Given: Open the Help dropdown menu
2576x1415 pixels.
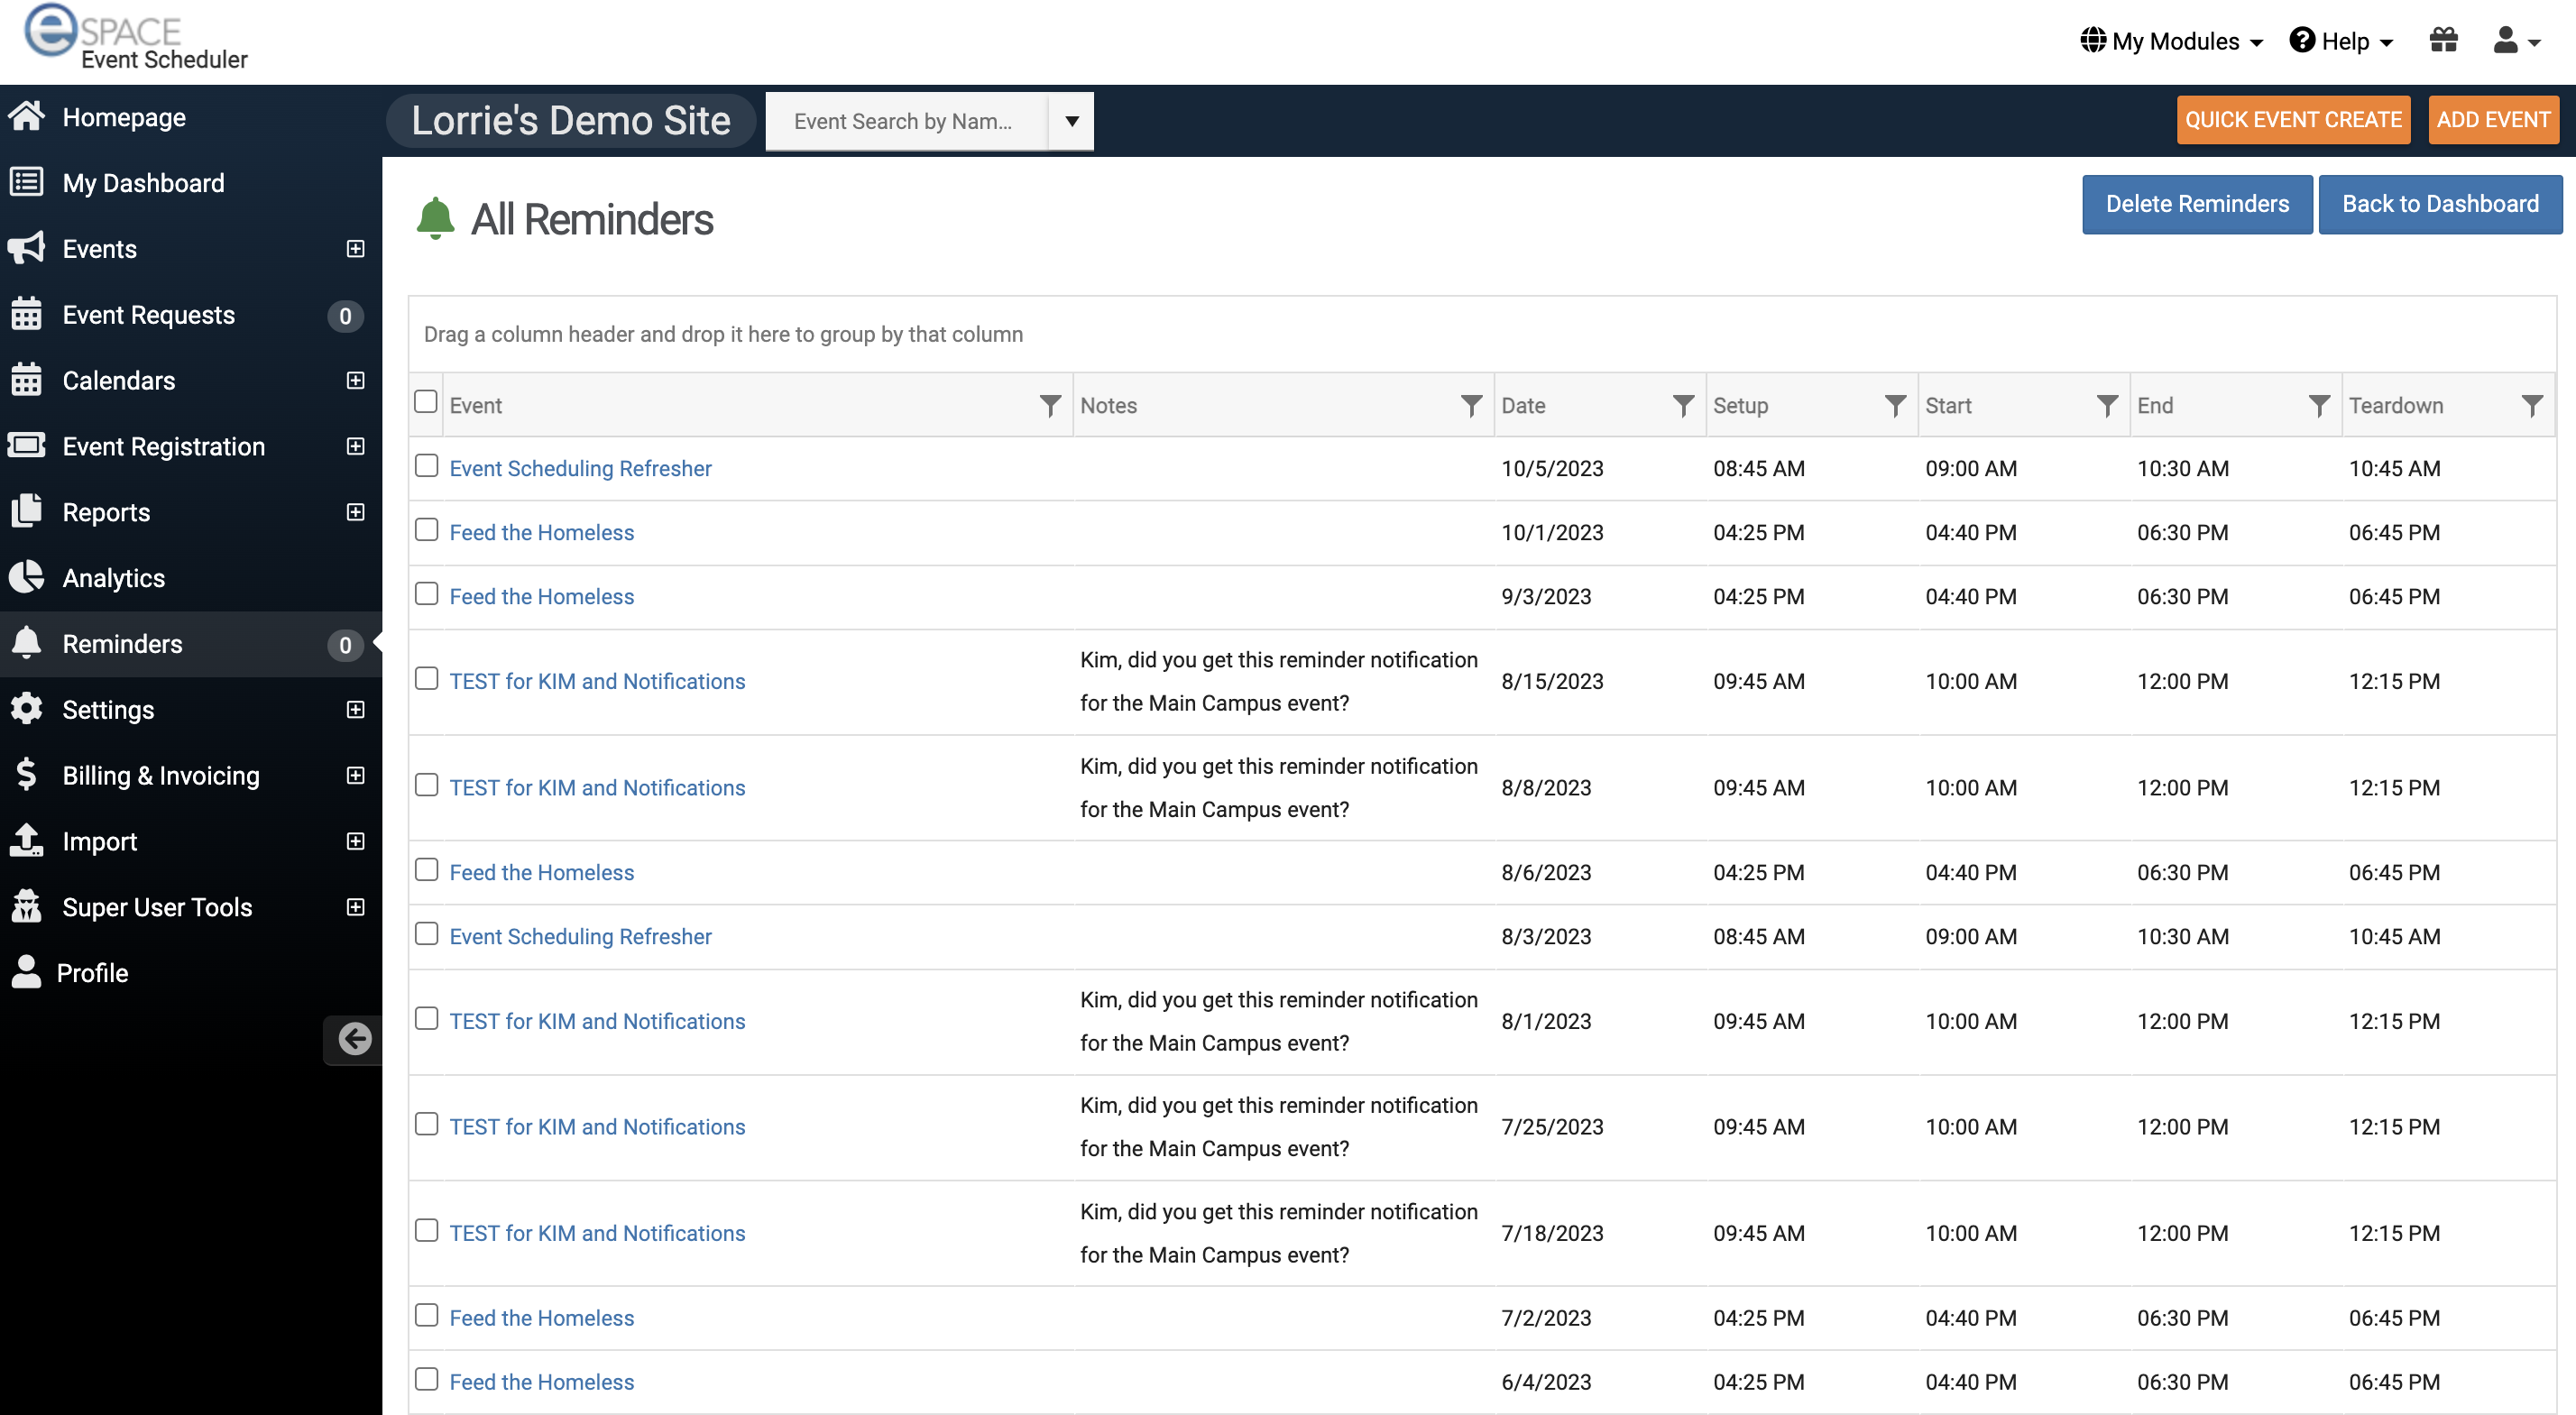Looking at the screenshot, I should click(x=2341, y=41).
